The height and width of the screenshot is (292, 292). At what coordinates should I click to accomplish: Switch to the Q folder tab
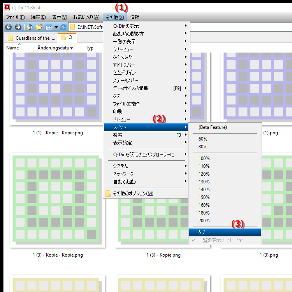[x=67, y=37]
